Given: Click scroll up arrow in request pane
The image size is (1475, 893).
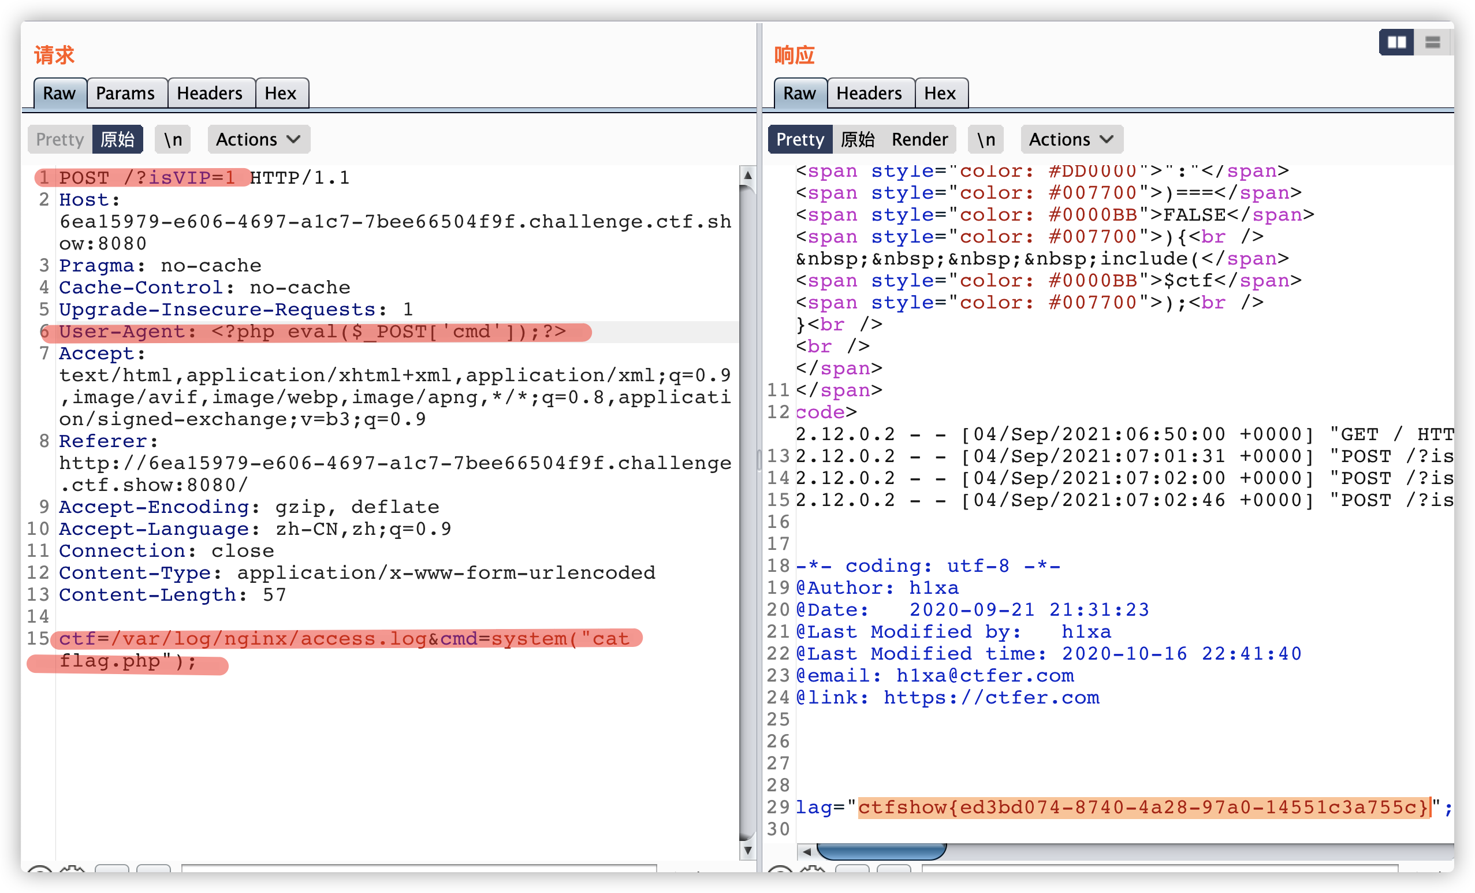Looking at the screenshot, I should click(747, 176).
